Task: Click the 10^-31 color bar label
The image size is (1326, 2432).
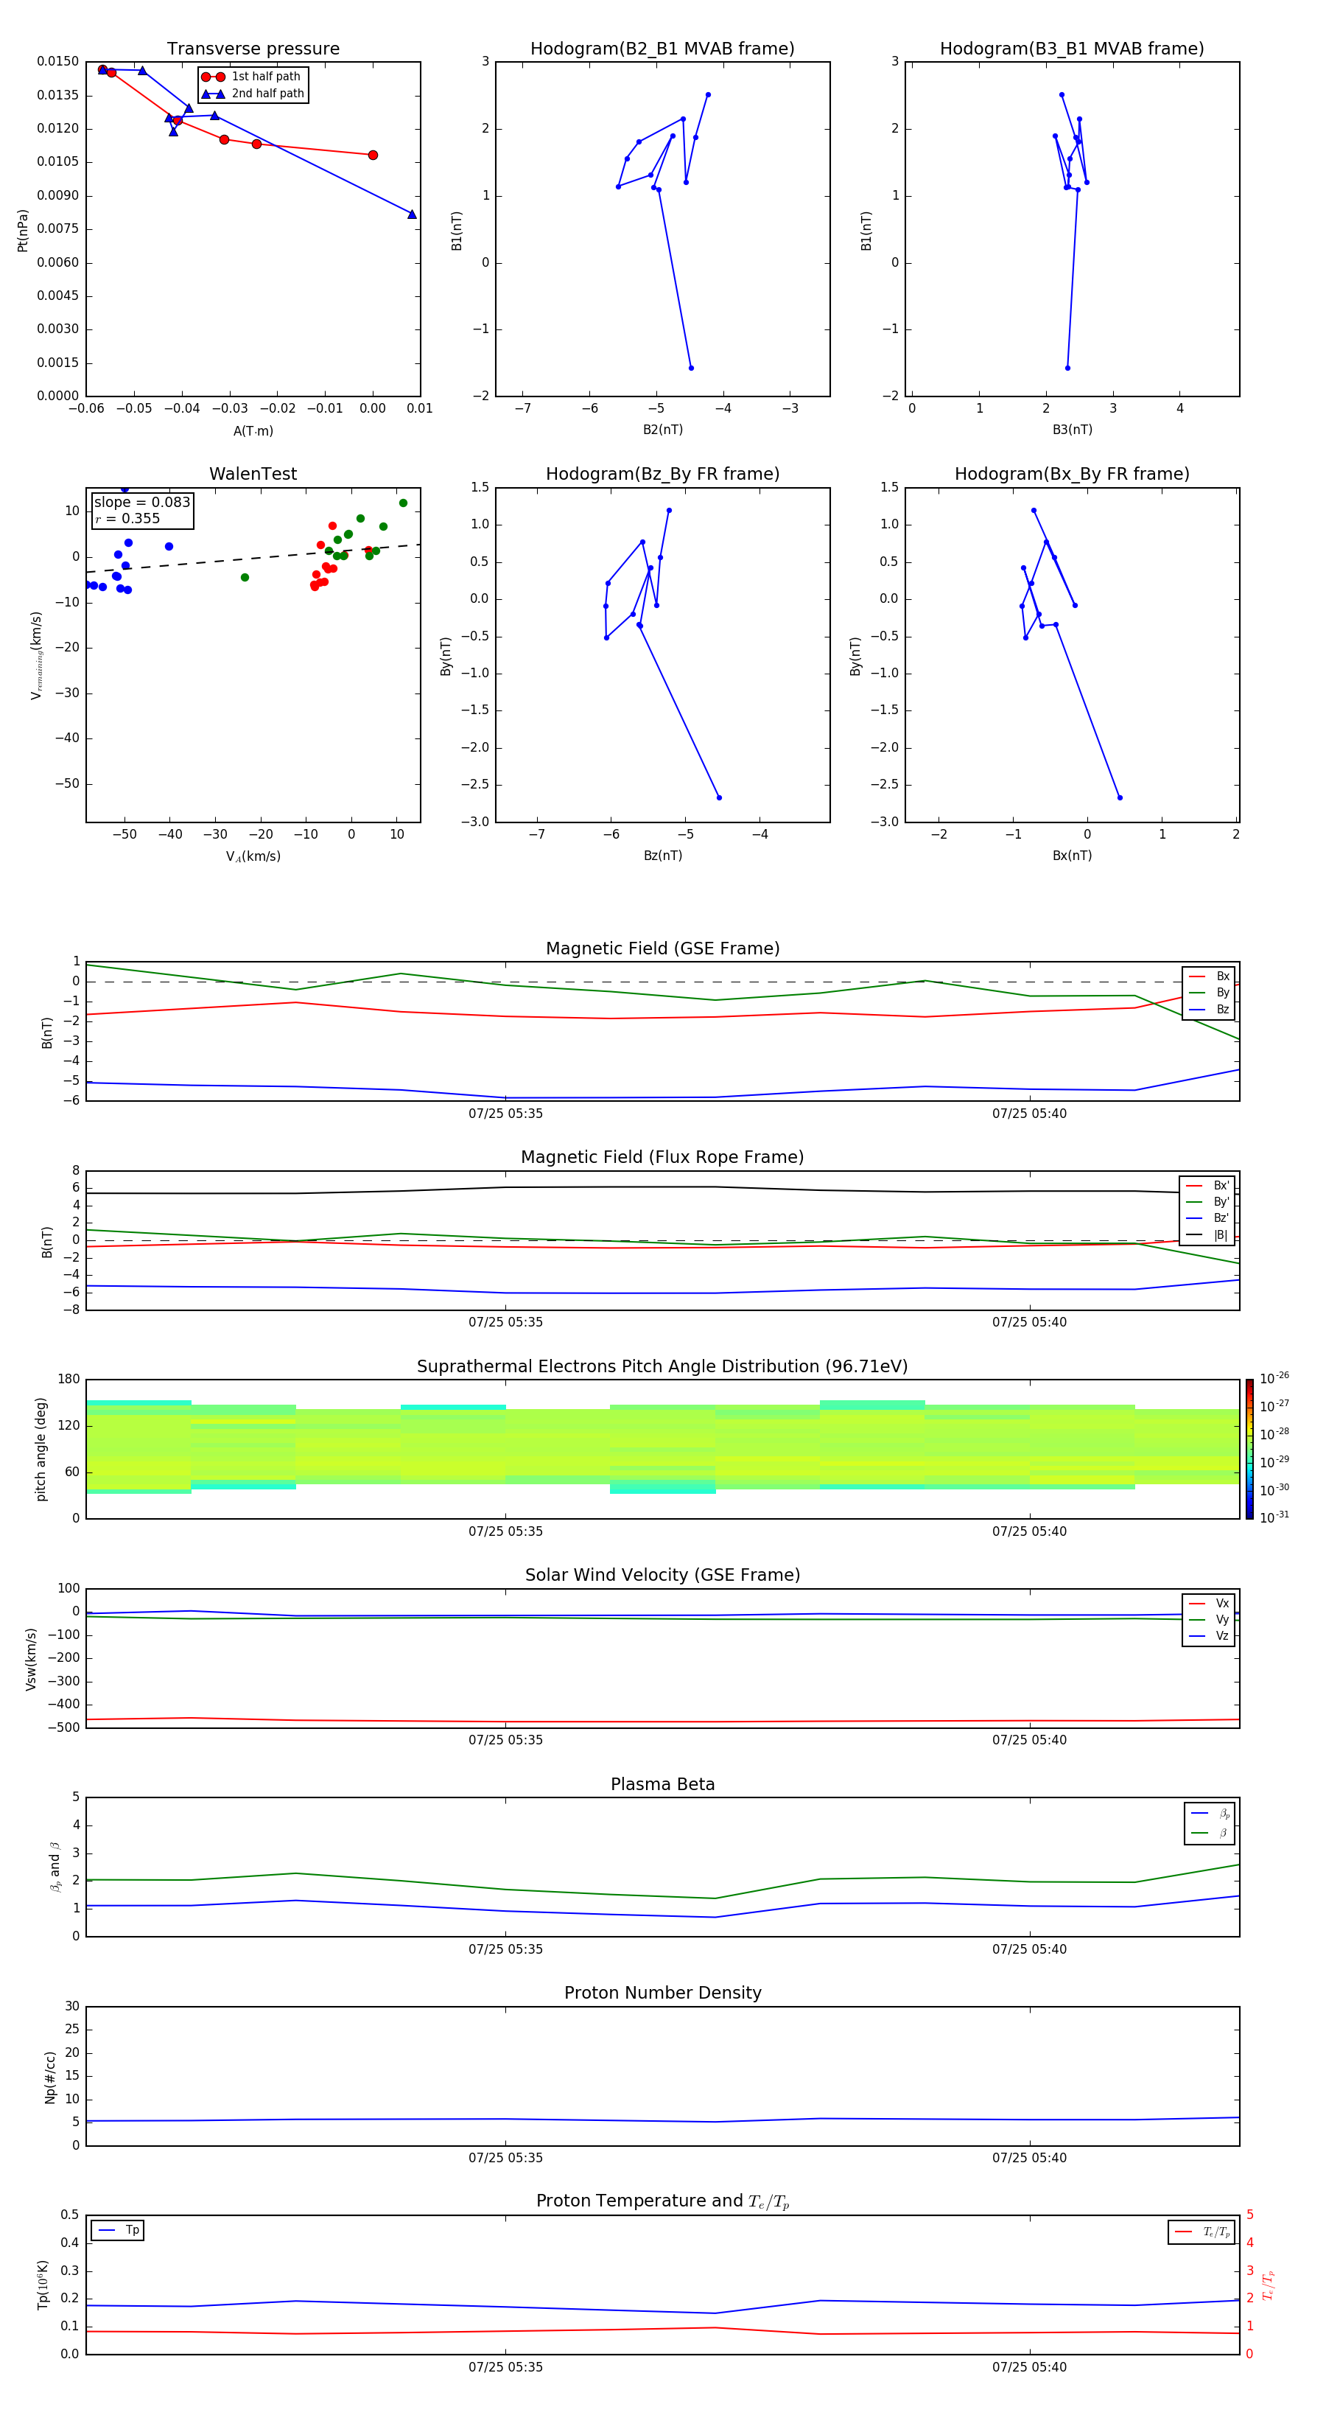Action: tap(1274, 1517)
